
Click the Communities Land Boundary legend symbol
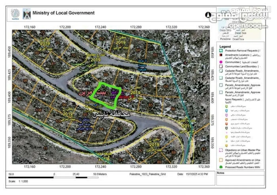[x=221, y=66]
